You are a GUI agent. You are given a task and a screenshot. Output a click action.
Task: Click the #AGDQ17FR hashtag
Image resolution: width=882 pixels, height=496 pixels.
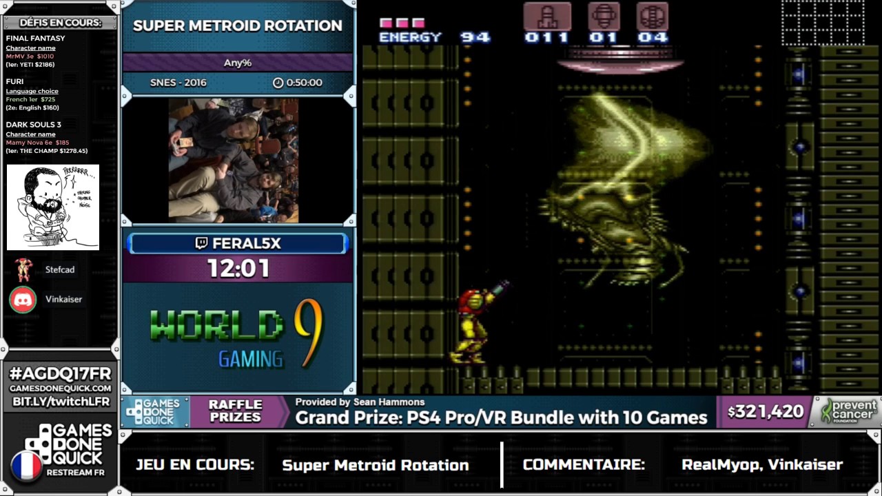click(x=60, y=374)
